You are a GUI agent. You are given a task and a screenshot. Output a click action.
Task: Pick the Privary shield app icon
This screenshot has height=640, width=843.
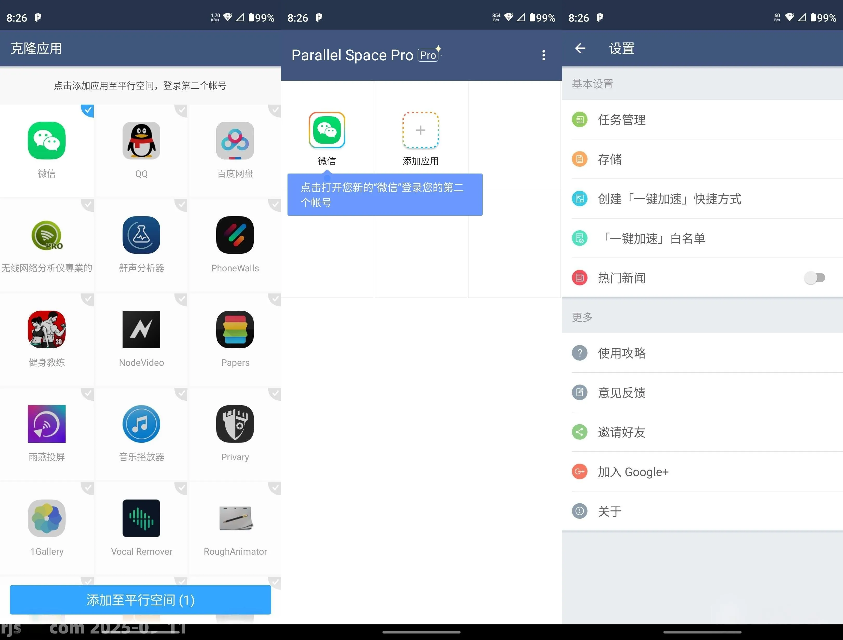(235, 424)
